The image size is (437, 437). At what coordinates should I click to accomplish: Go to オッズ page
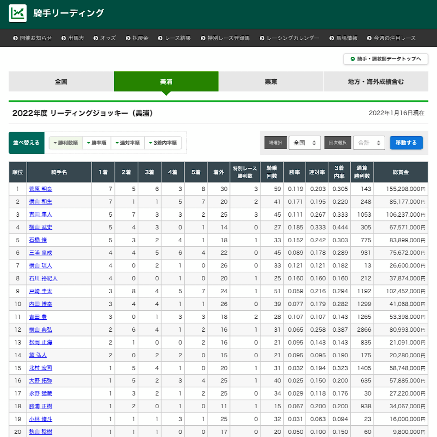click(105, 38)
